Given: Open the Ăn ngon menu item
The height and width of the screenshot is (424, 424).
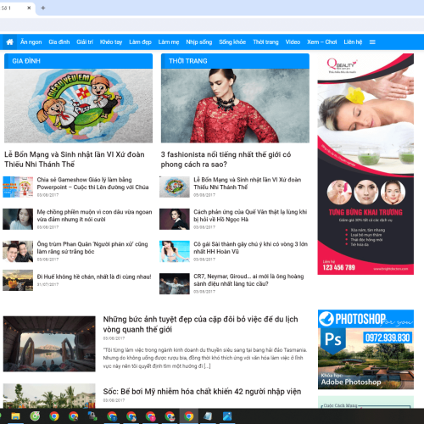Looking at the screenshot, I should [x=31, y=42].
